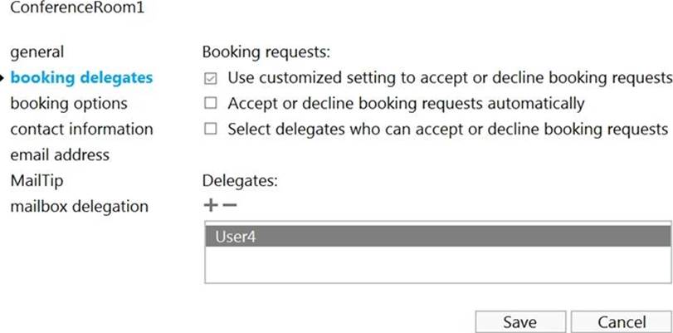Click the Booking requests heading

(266, 52)
